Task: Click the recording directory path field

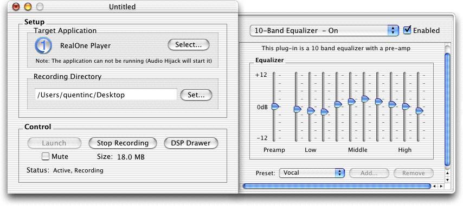Action: (x=106, y=95)
